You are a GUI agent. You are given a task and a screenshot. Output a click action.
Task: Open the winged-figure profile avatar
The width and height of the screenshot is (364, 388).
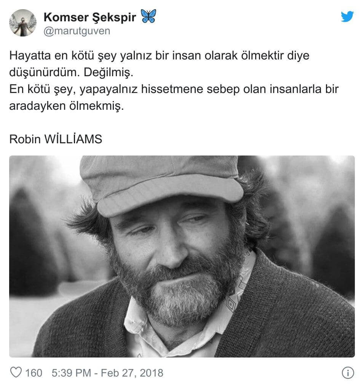click(x=23, y=23)
